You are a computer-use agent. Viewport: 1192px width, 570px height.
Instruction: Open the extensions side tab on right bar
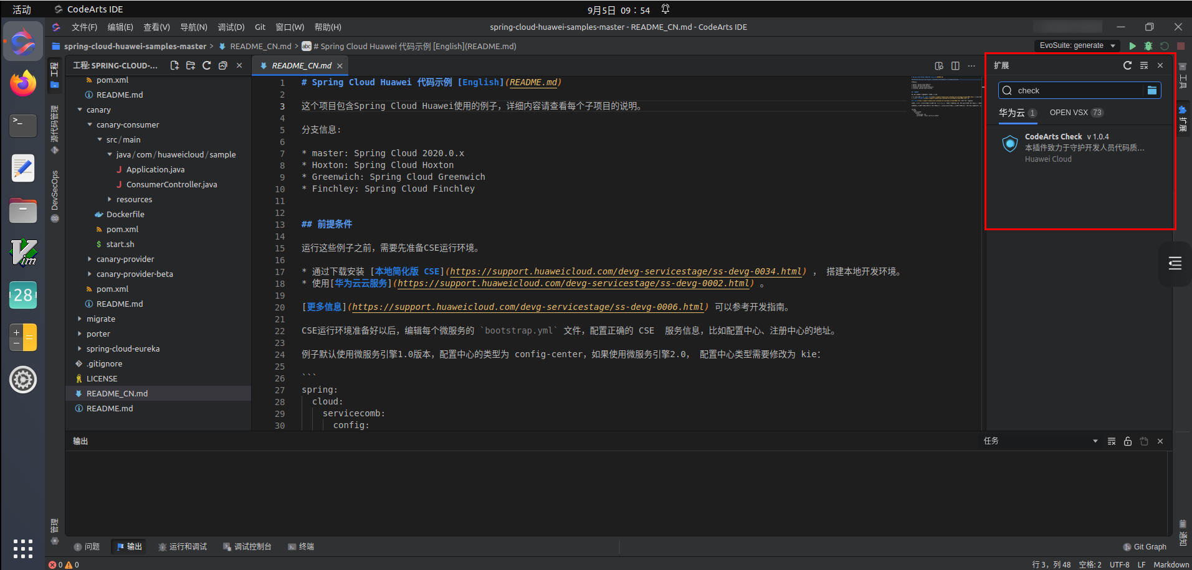tap(1183, 118)
